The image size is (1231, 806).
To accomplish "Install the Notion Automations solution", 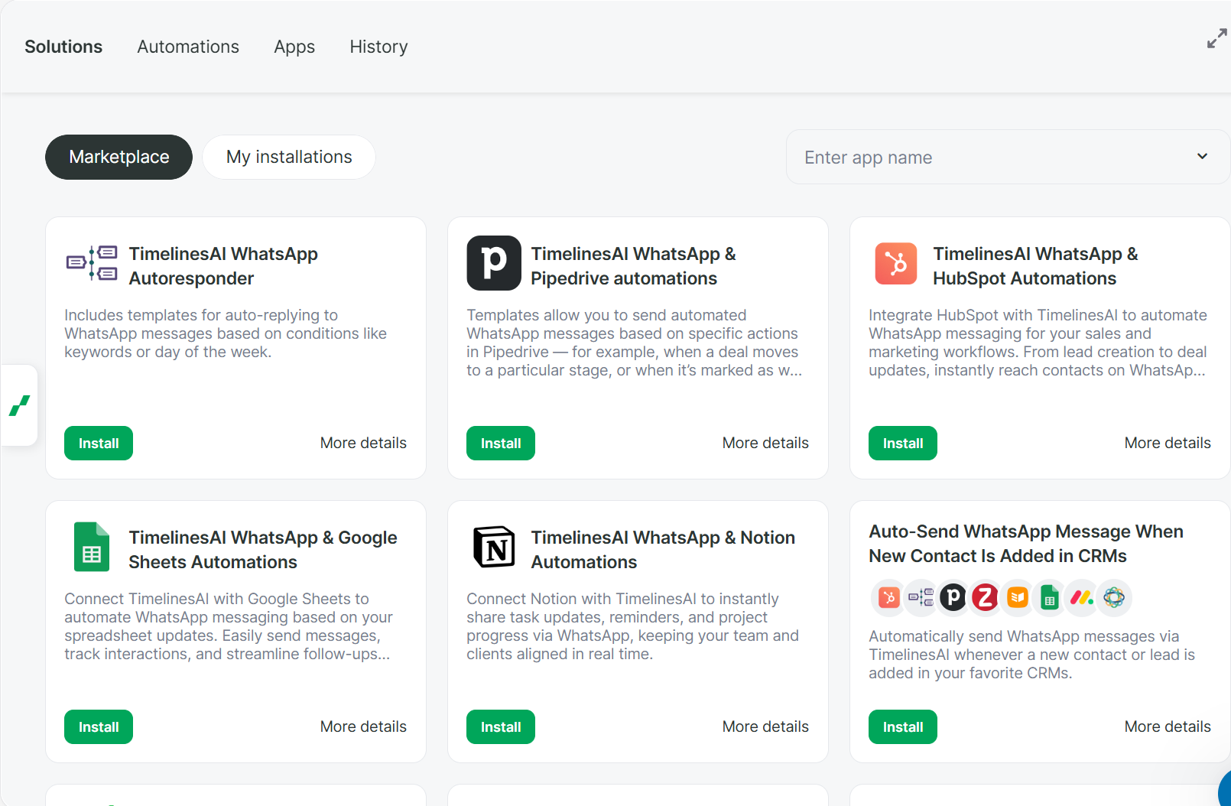I will pos(501,726).
